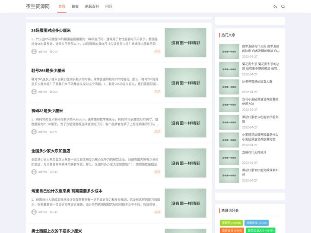Screen dimensions: 311x233
Task: Click admin avatar icon under 全国多少家大东加盟店
Action: (x=34, y=172)
